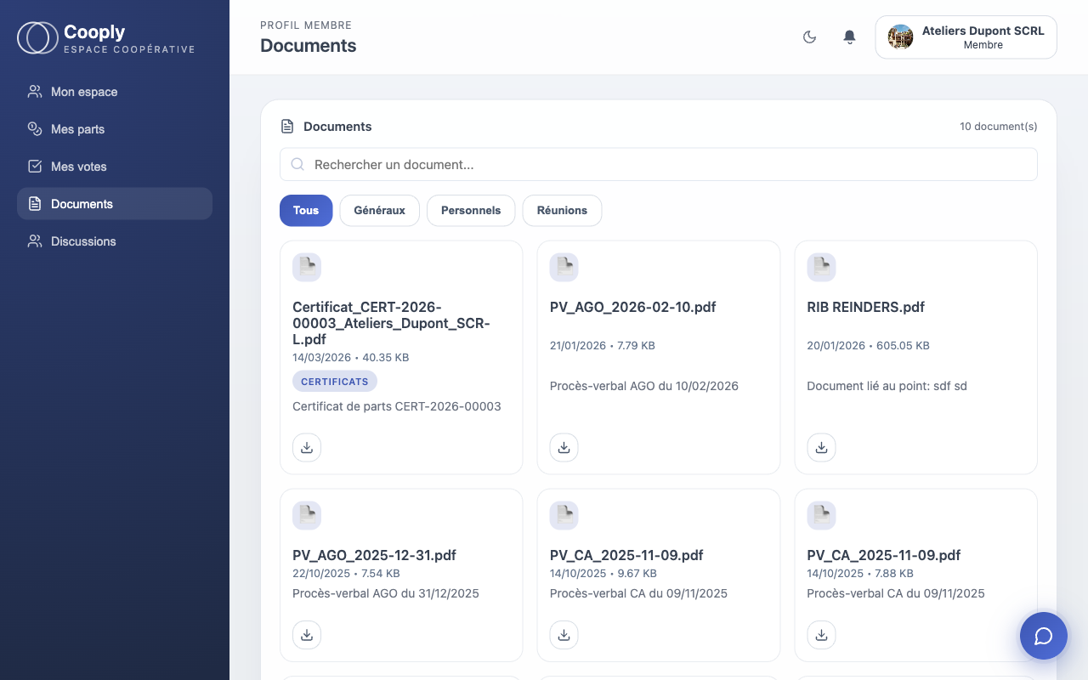Screen dimensions: 1088x680
Task: Click the text Certificat de parts CERT-2026-00003
Action: (397, 406)
